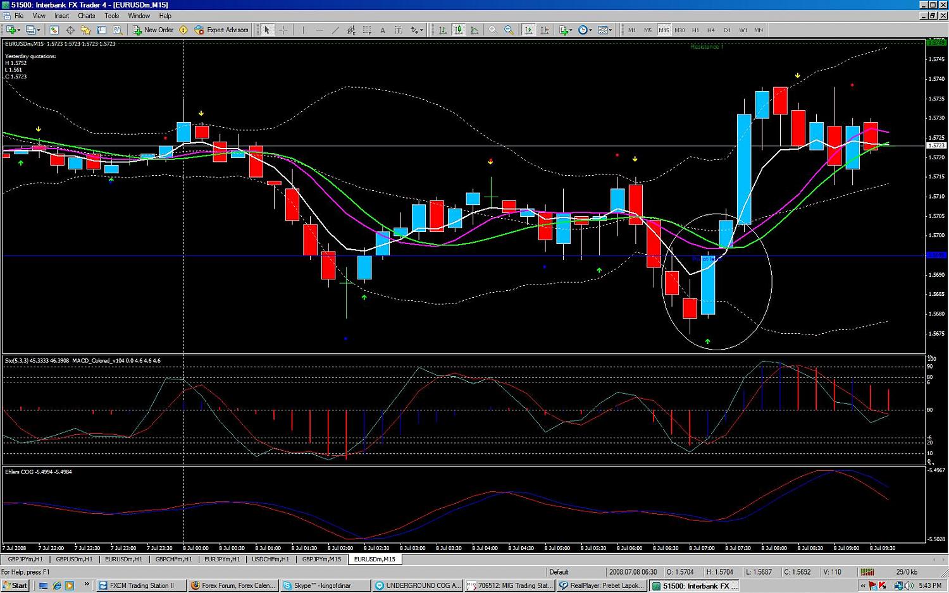Open the New Chart toolbar icon
Viewport: 949px width, 593px height.
point(10,30)
